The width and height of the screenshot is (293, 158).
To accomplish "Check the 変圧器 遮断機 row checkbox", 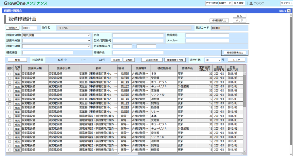I will point(10,99).
